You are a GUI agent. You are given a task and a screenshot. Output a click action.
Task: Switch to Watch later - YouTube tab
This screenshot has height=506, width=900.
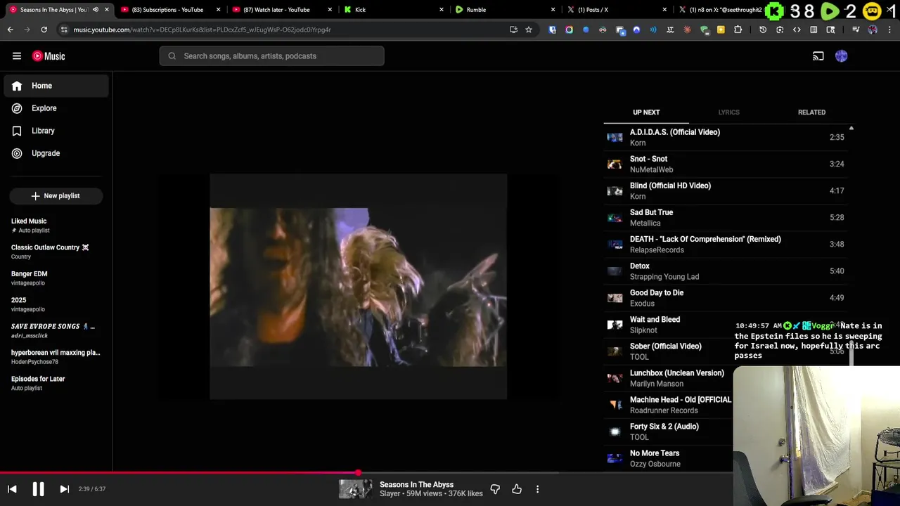(x=280, y=10)
